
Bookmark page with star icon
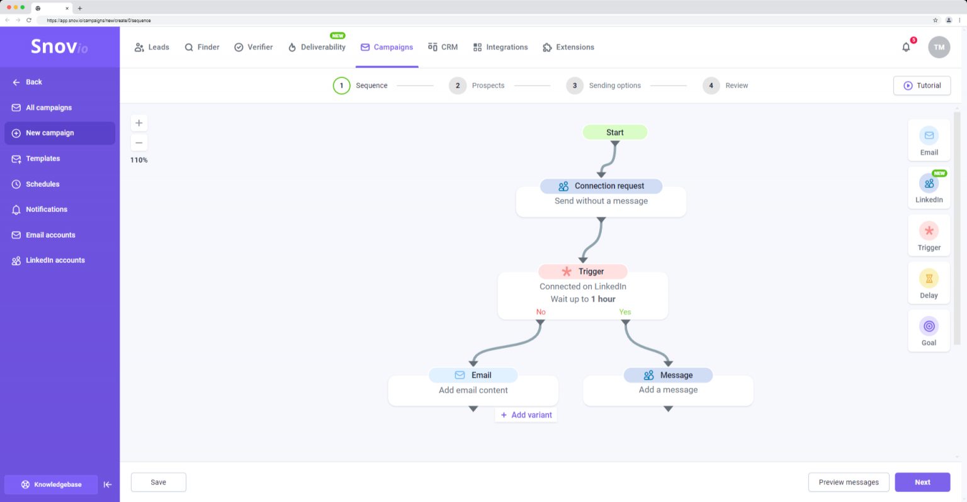click(935, 20)
